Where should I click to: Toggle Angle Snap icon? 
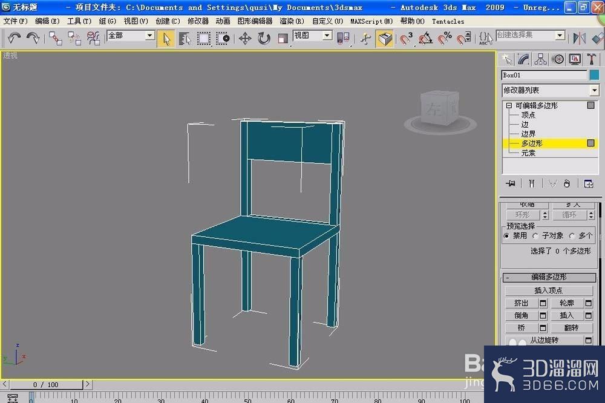coord(425,39)
